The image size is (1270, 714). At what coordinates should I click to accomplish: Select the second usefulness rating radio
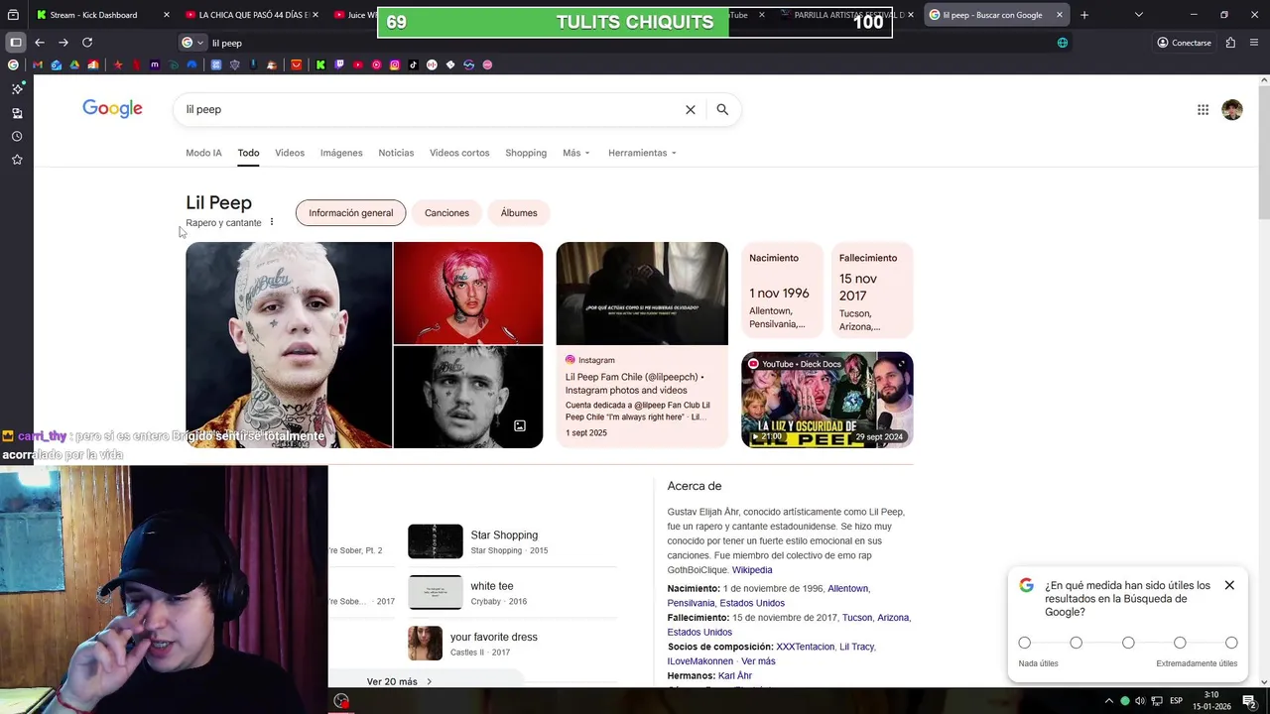1077,643
